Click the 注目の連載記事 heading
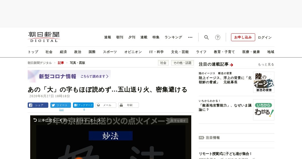 pos(214,64)
